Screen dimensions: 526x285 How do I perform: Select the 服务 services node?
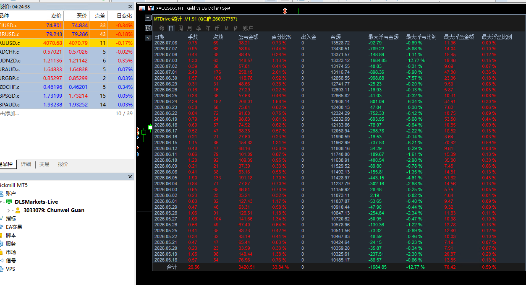11,244
